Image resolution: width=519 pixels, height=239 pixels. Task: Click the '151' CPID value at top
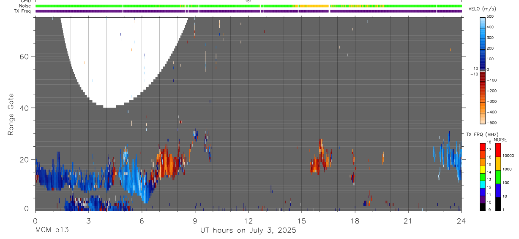[x=249, y=1]
